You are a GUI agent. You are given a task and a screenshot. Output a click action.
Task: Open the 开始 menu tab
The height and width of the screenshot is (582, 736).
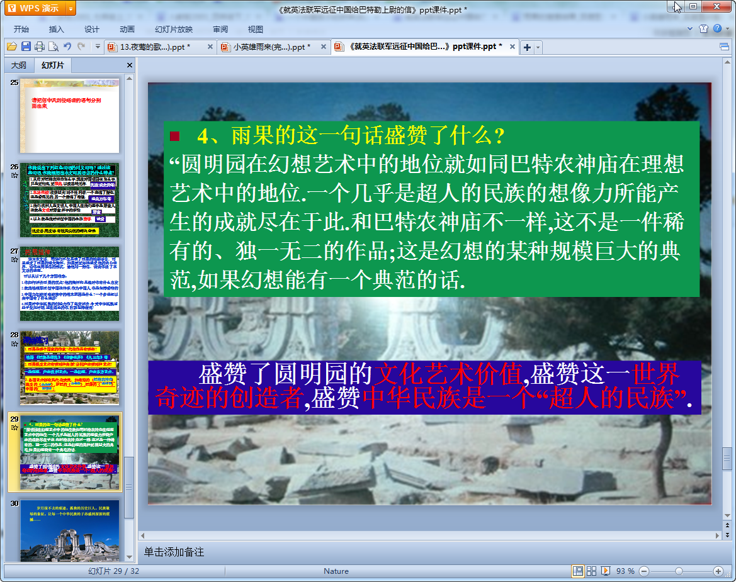point(21,29)
